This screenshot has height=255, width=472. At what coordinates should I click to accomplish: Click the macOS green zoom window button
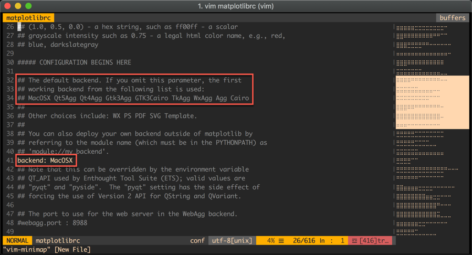point(28,6)
